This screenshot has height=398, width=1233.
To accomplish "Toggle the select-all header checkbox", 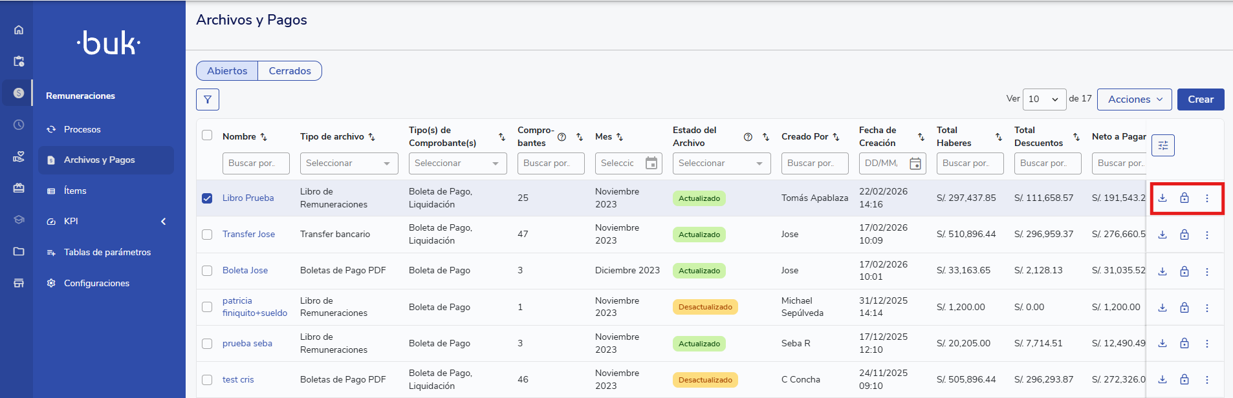I will pos(207,135).
